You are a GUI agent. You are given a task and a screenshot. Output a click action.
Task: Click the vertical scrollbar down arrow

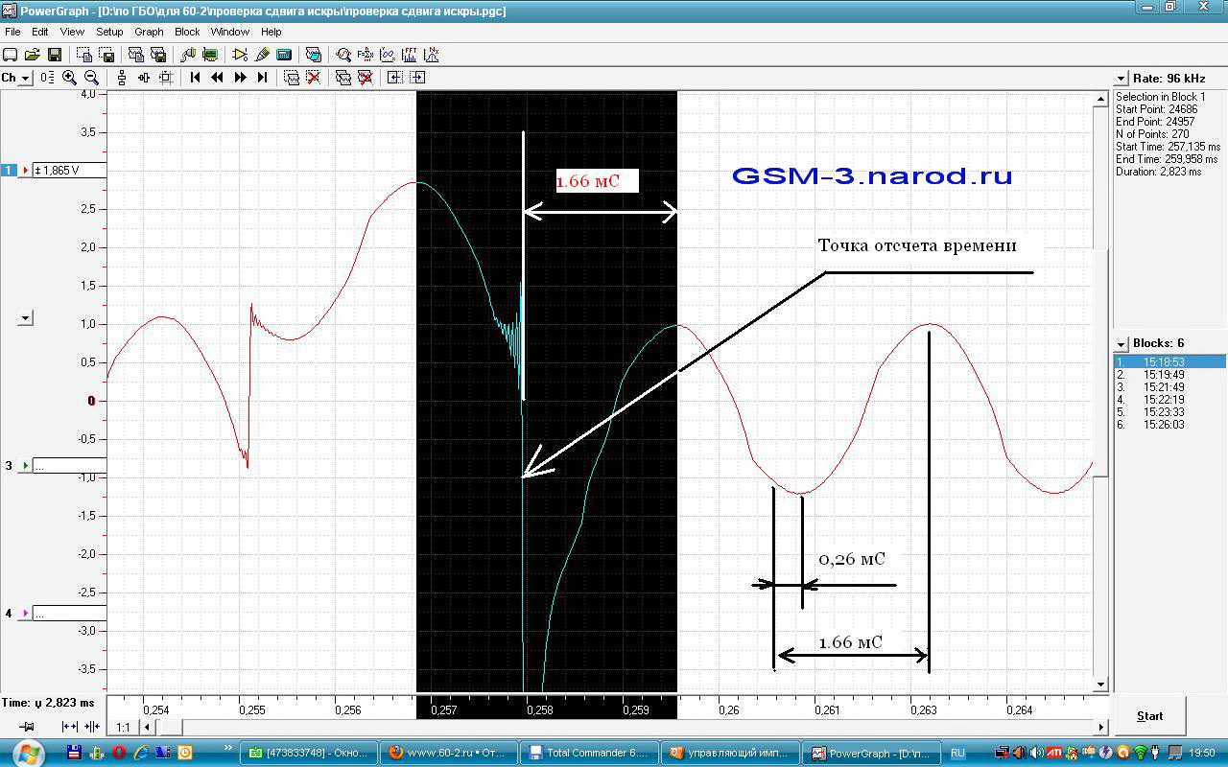(1101, 685)
